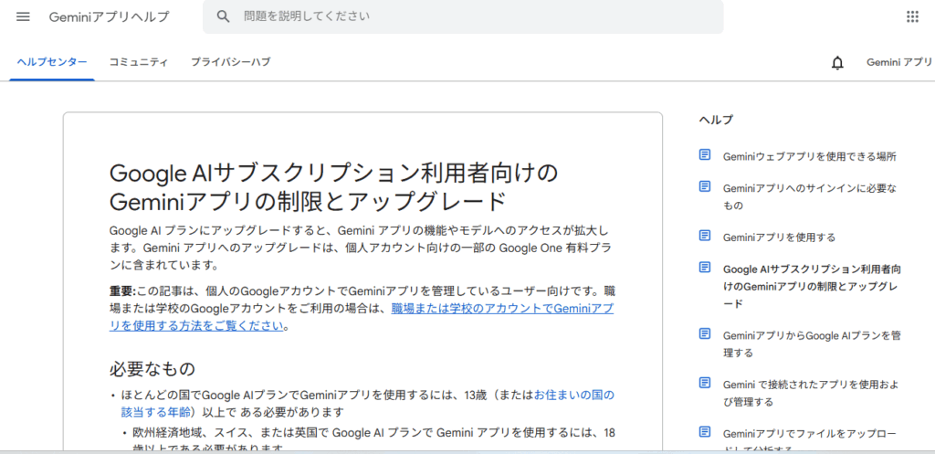
Task: Open the プライバシーハブ tab
Action: coord(230,62)
